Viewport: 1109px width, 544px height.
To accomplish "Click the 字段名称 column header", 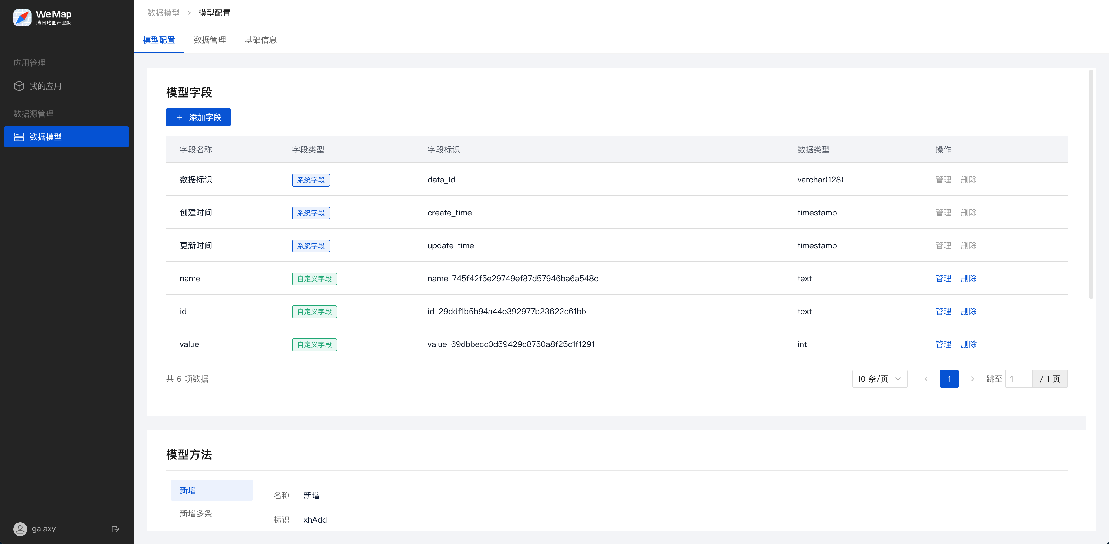I will click(196, 150).
